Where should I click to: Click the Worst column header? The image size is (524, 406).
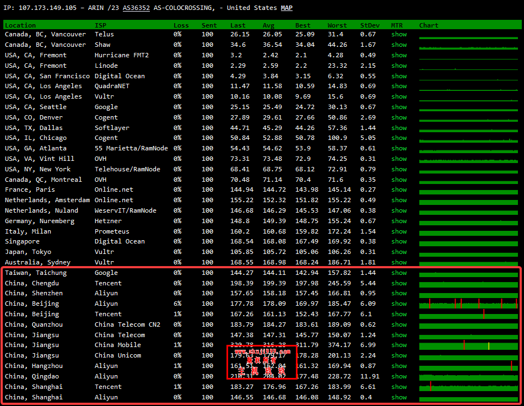tap(337, 25)
